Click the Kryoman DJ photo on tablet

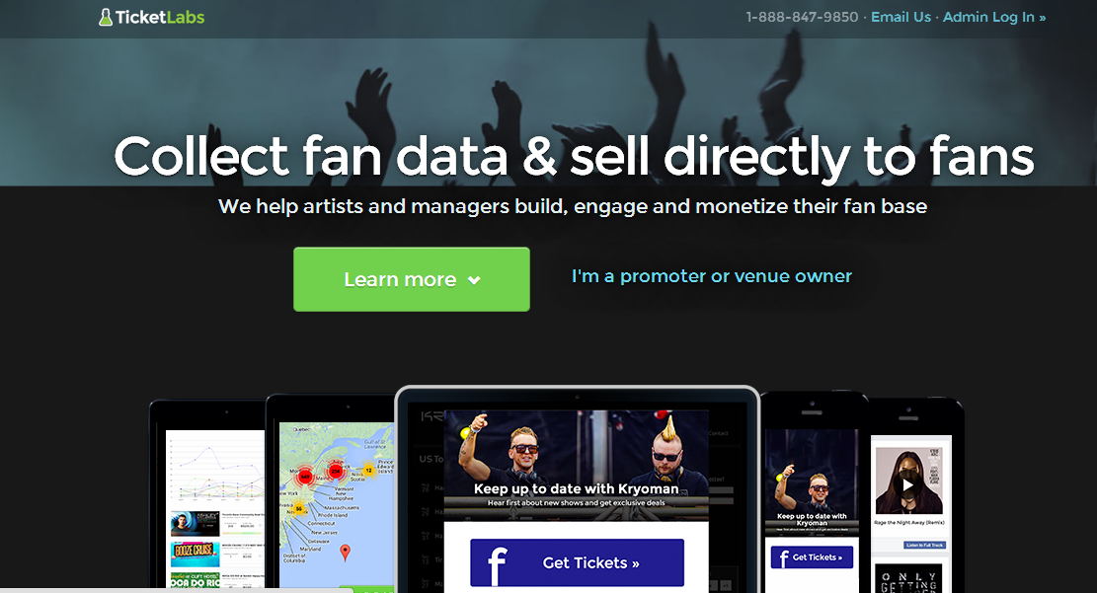pyautogui.click(x=577, y=465)
